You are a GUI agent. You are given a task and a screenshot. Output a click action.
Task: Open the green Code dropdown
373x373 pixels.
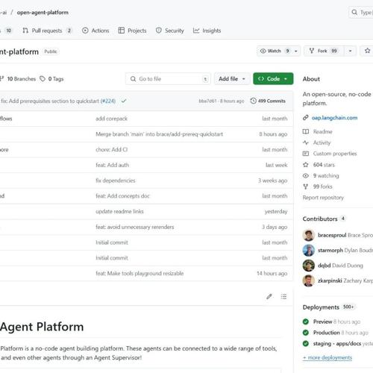coord(273,79)
